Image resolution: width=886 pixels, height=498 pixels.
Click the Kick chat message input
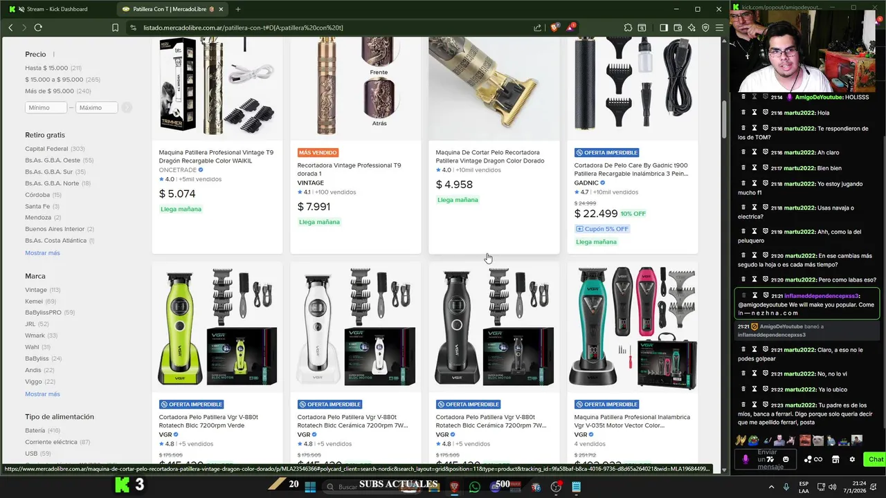pos(765,459)
